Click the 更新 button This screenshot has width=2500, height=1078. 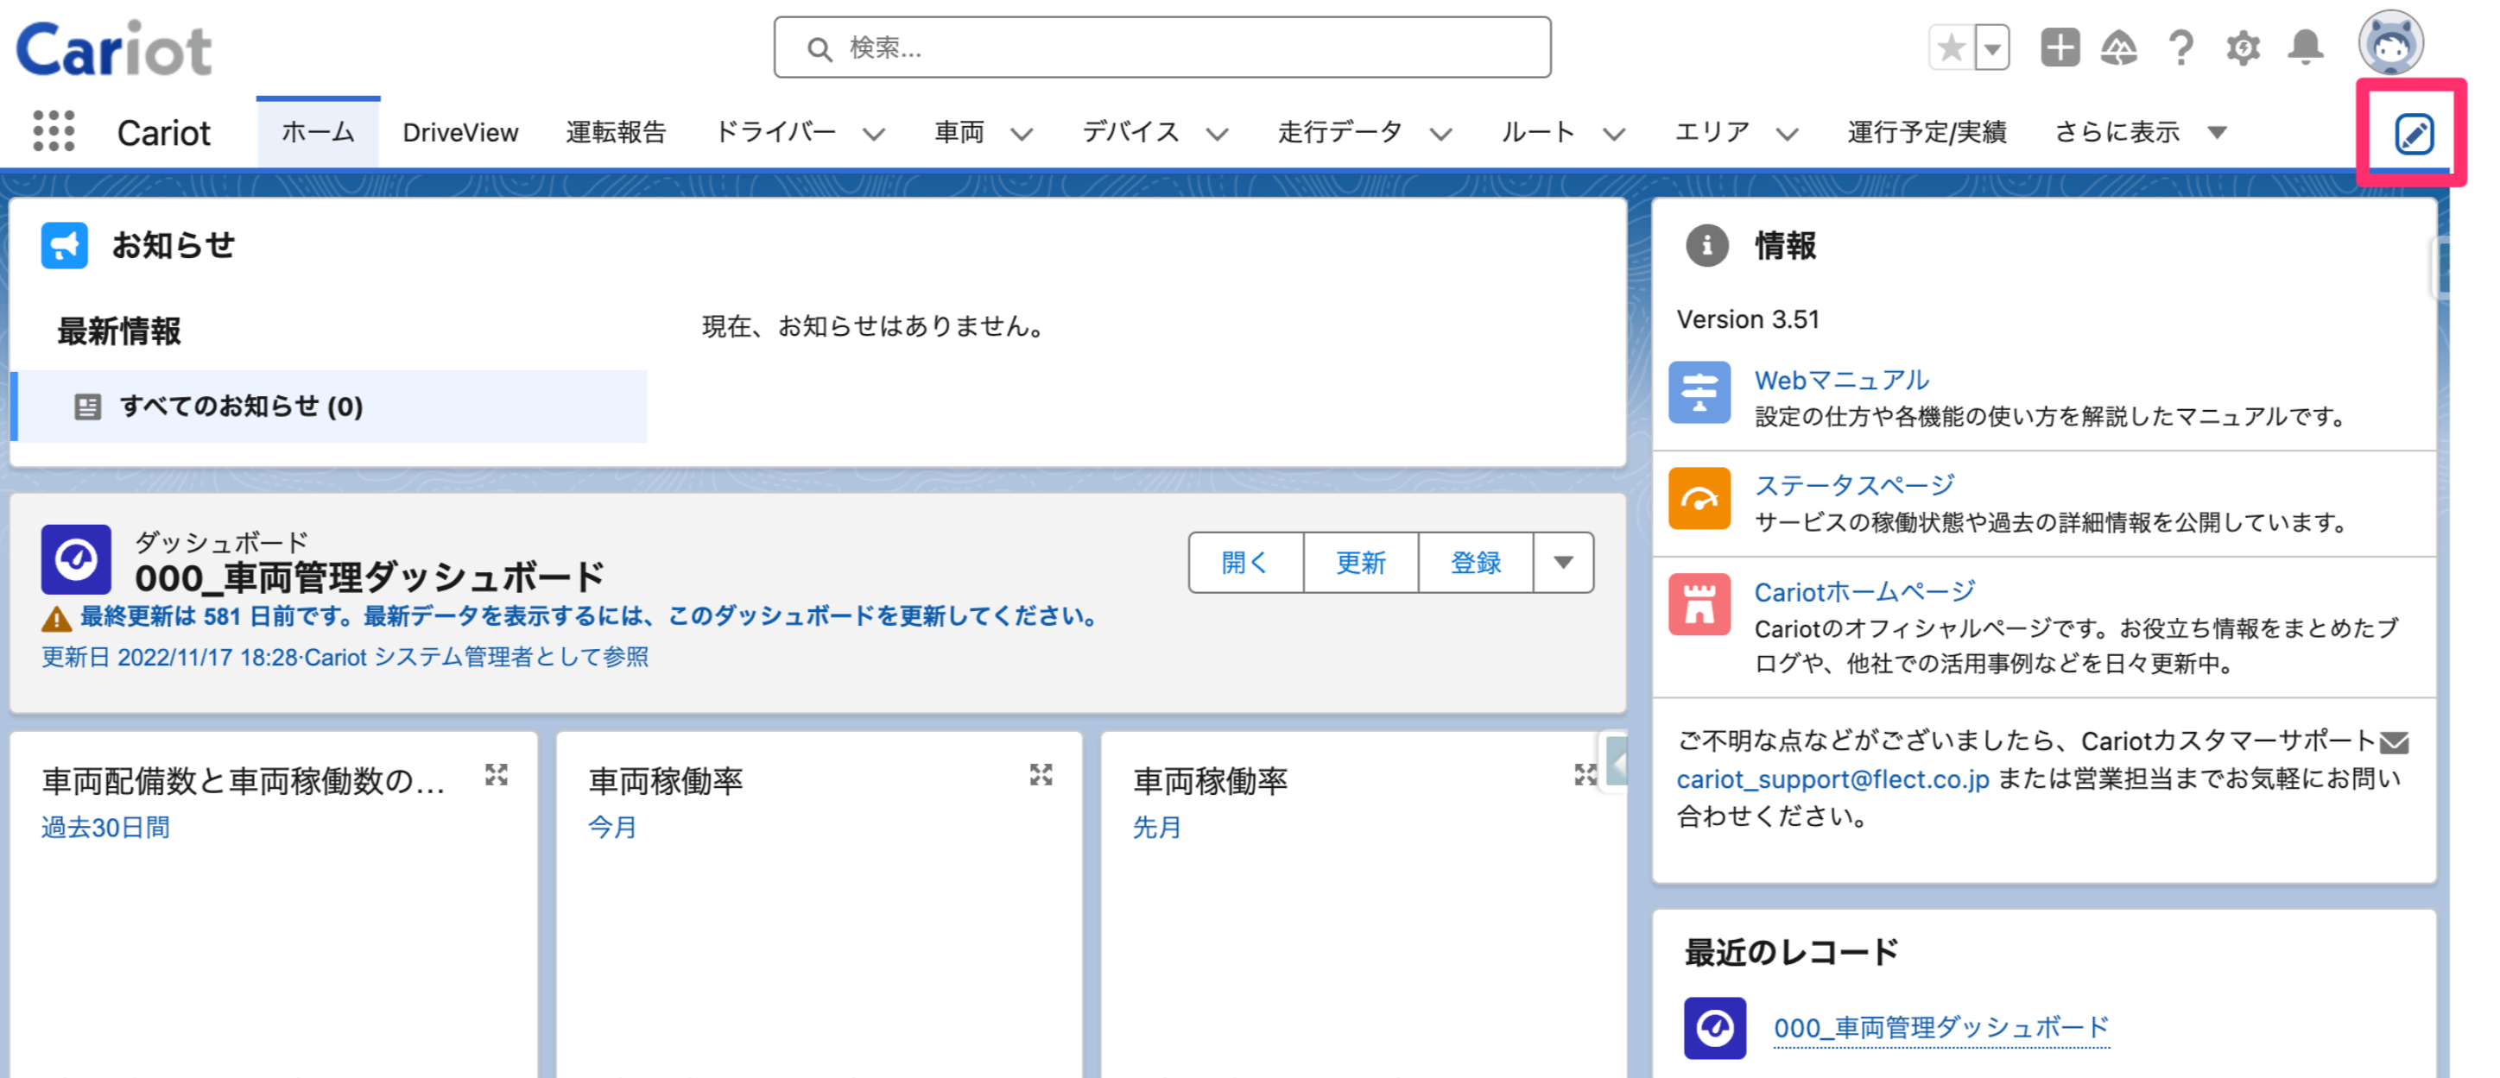(1361, 562)
